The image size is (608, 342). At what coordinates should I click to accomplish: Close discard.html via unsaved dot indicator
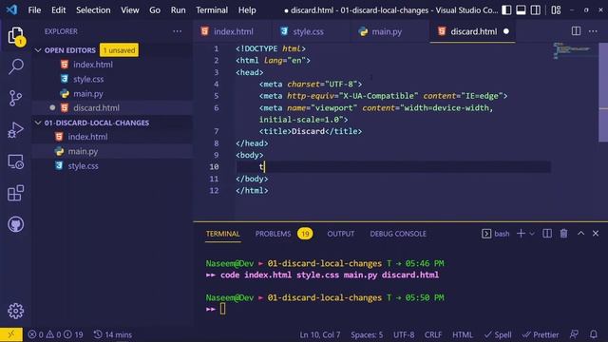(x=506, y=31)
